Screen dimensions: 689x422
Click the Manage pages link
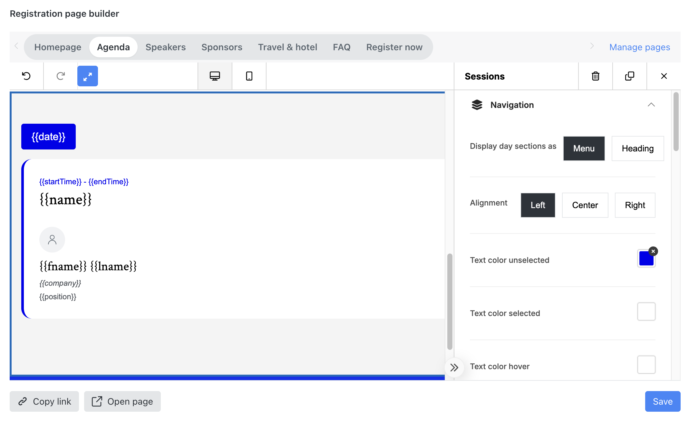tap(640, 47)
